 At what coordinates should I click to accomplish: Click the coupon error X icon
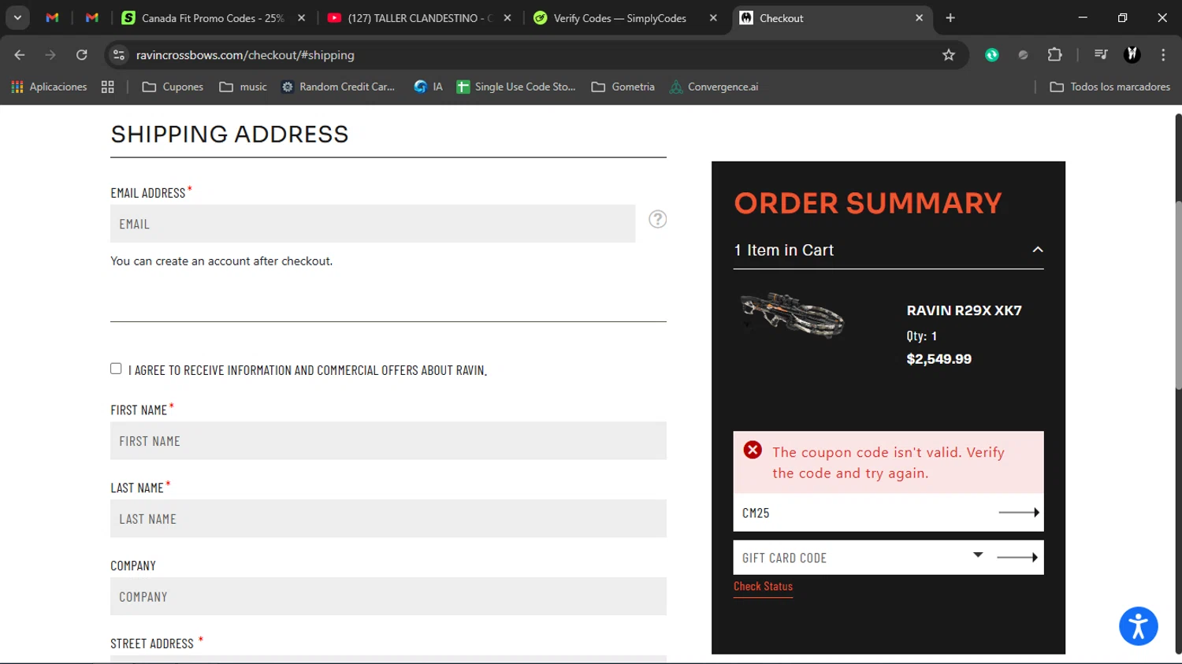(x=753, y=450)
